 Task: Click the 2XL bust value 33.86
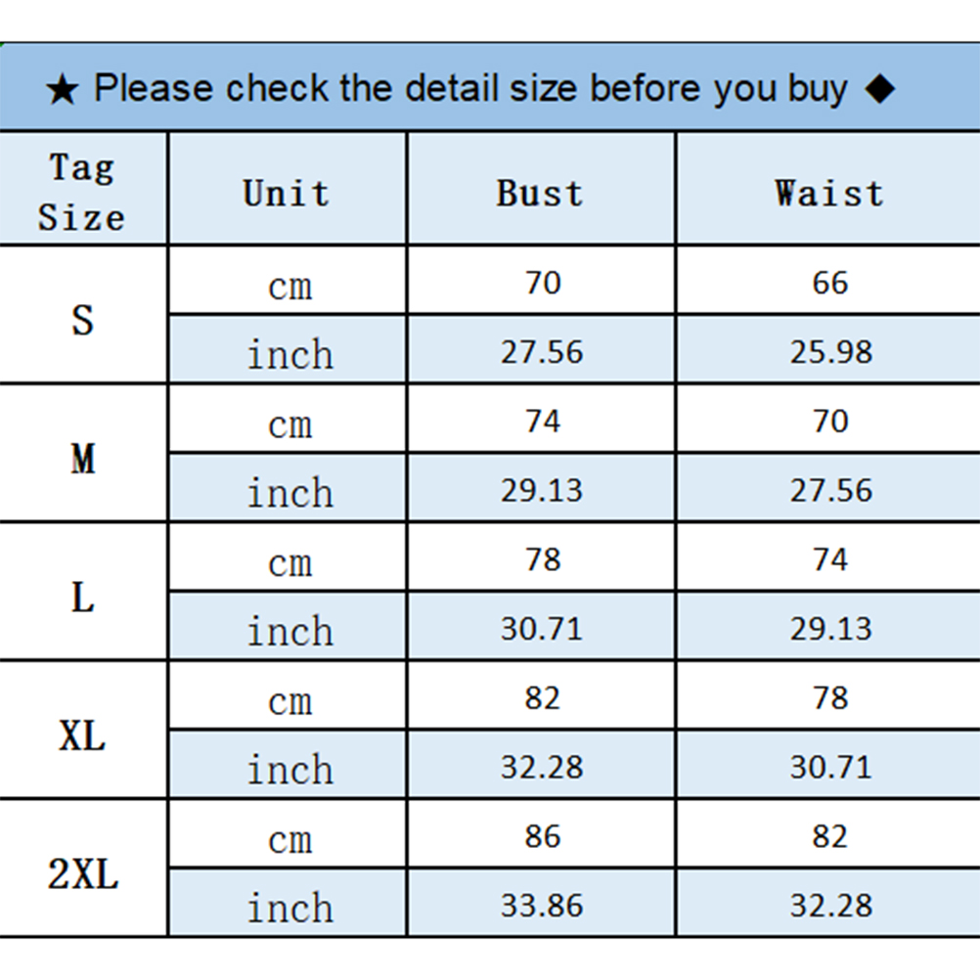[x=542, y=906]
